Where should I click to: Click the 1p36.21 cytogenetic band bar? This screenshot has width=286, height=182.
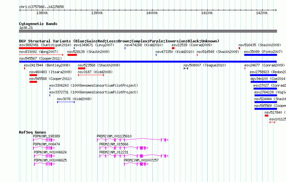[x=148, y=31]
